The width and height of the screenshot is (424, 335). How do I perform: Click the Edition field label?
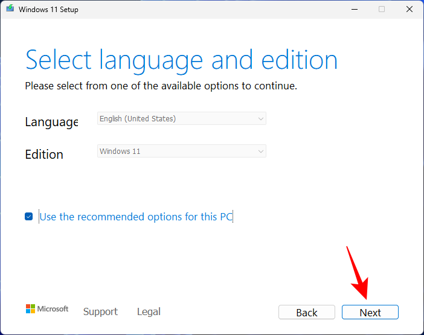point(44,155)
